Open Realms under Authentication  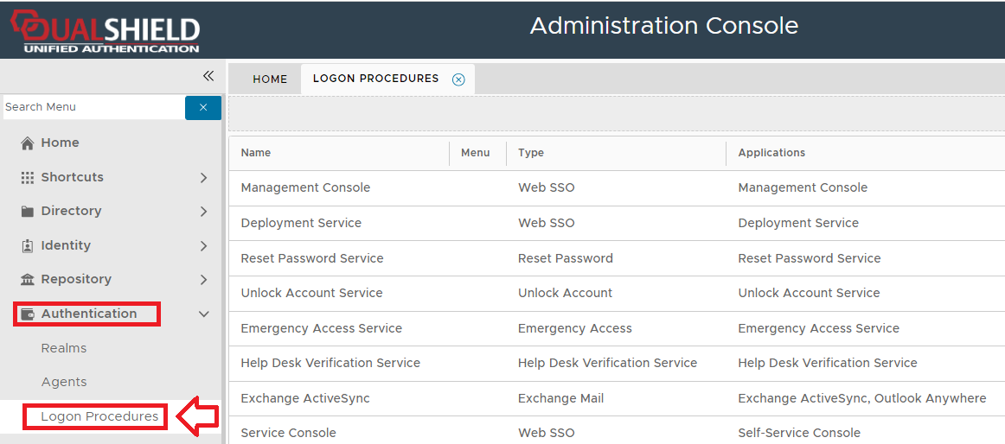click(x=64, y=348)
